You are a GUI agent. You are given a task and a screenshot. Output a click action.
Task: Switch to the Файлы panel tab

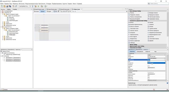pos(9,9)
